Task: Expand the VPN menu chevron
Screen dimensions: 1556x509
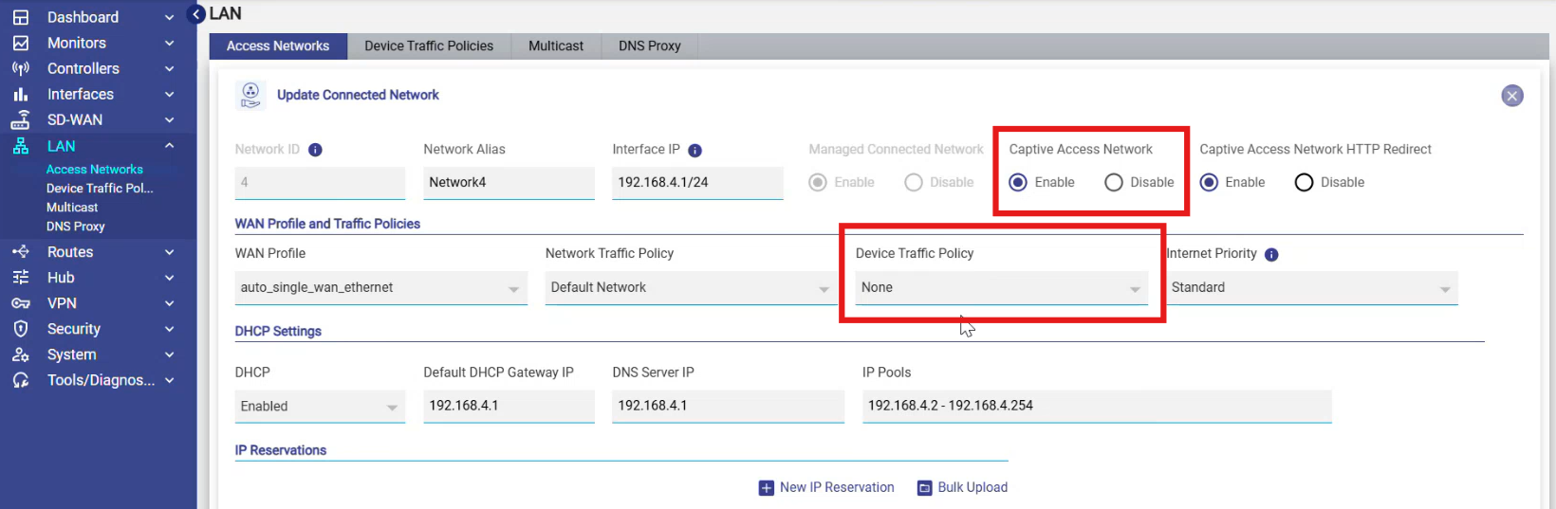Action: point(170,303)
